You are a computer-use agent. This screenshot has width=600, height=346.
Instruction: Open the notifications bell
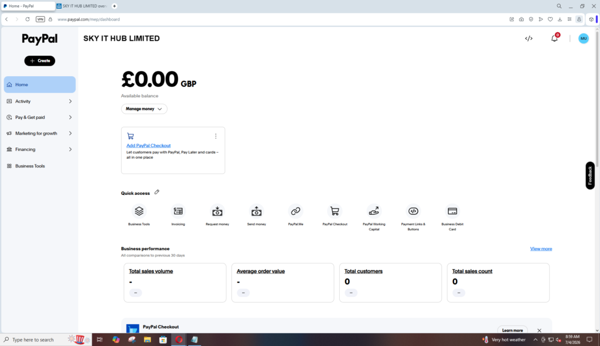[554, 38]
